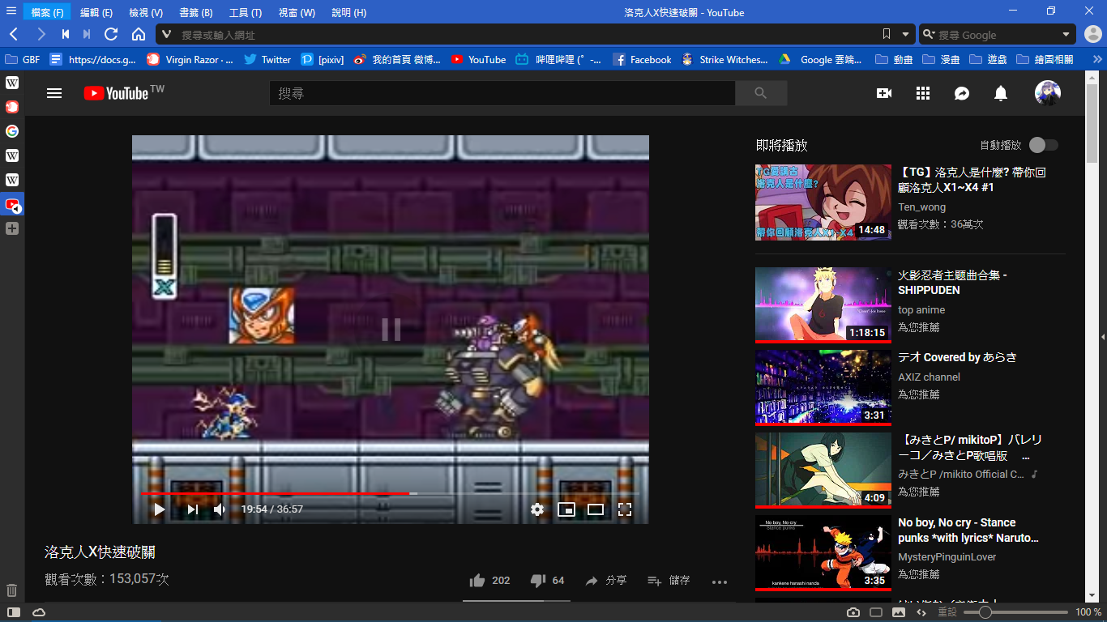Open Vivaldi sync cloud status
Image resolution: width=1107 pixels, height=622 pixels.
pos(39,612)
